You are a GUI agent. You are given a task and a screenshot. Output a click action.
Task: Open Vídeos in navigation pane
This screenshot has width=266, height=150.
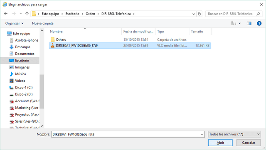coord(20,81)
